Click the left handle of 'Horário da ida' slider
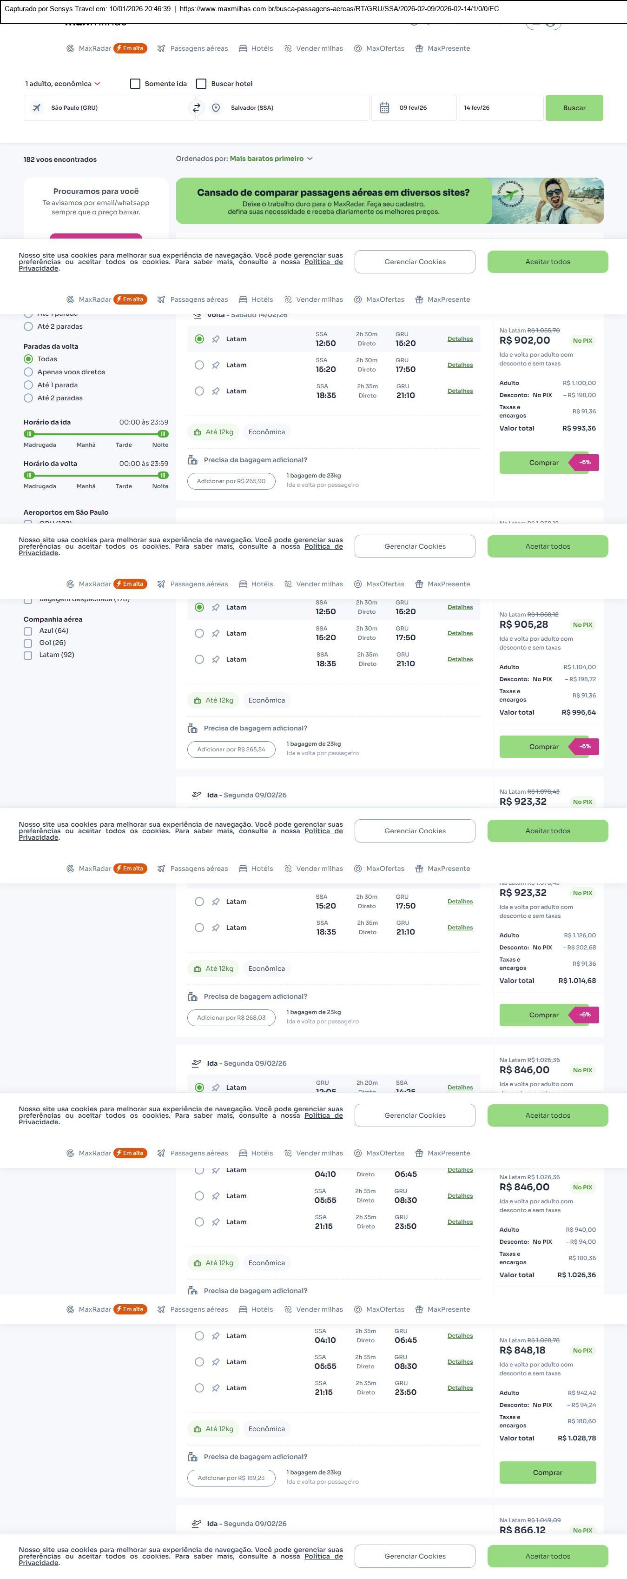This screenshot has height=1579, width=627. [x=29, y=434]
